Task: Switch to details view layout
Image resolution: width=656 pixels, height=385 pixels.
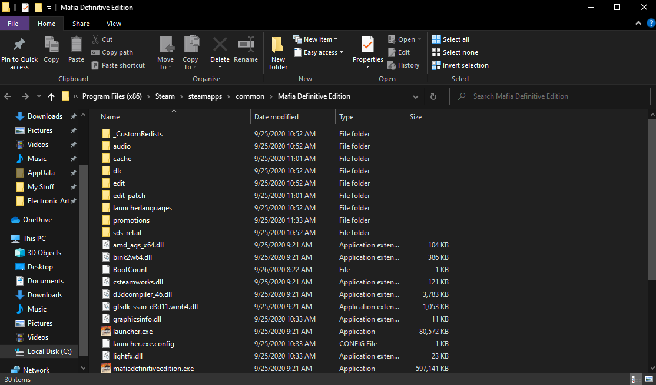Action: point(636,379)
